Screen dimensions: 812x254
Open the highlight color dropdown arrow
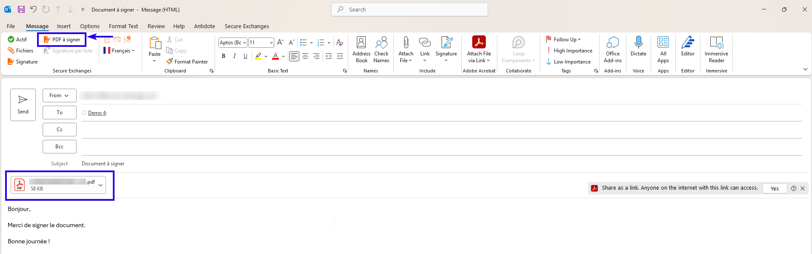point(266,56)
